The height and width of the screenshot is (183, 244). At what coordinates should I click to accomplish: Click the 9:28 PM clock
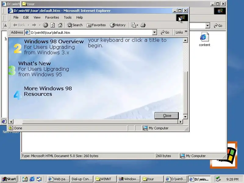(x=232, y=179)
